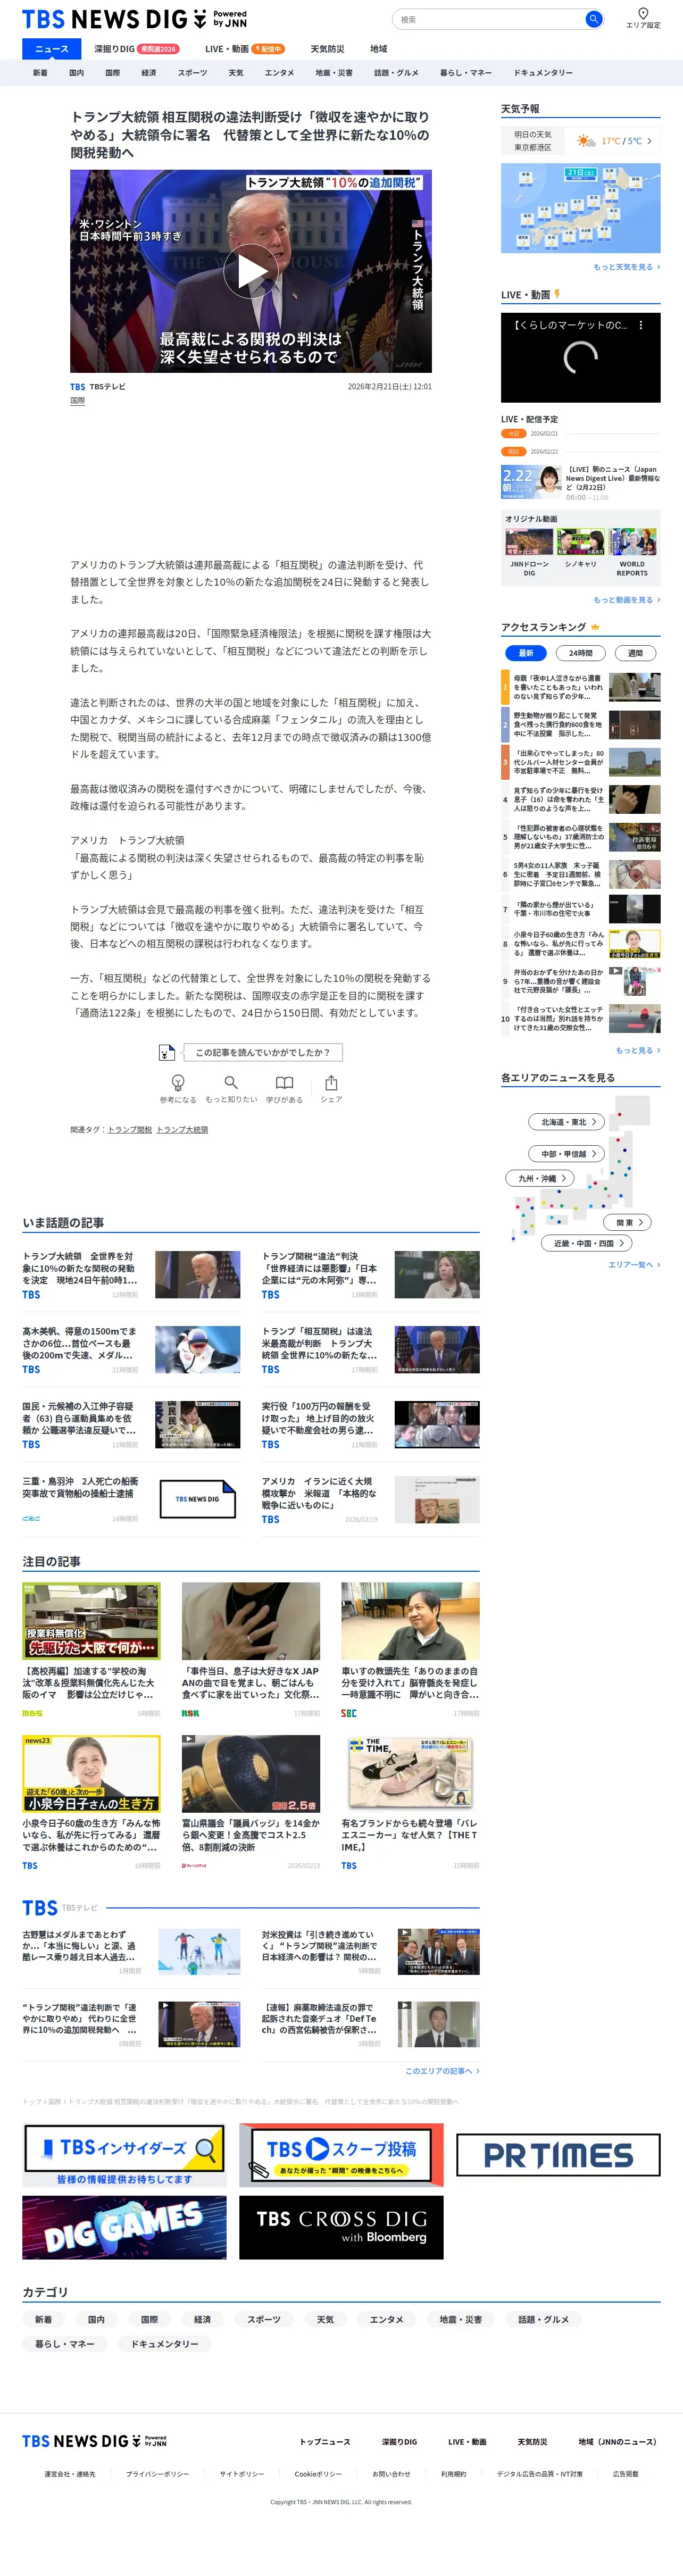Open バレエスニーカー THE TIME article thumbnail
Screen dimensions: 683x2576
coord(410,1774)
